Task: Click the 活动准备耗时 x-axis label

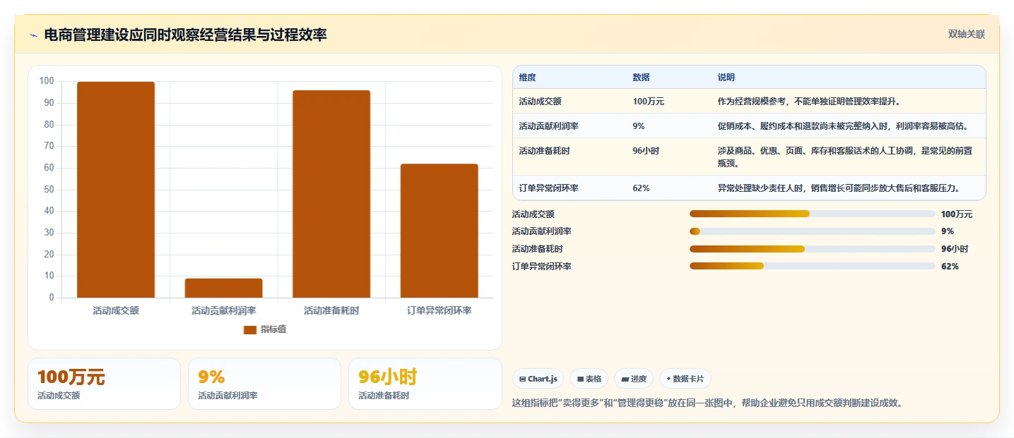Action: click(331, 310)
